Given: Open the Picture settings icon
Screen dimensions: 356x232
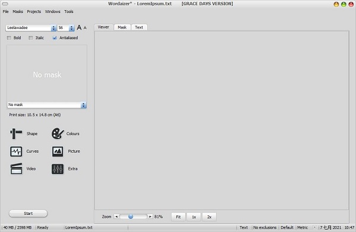Looking at the screenshot, I should pyautogui.click(x=58, y=152).
